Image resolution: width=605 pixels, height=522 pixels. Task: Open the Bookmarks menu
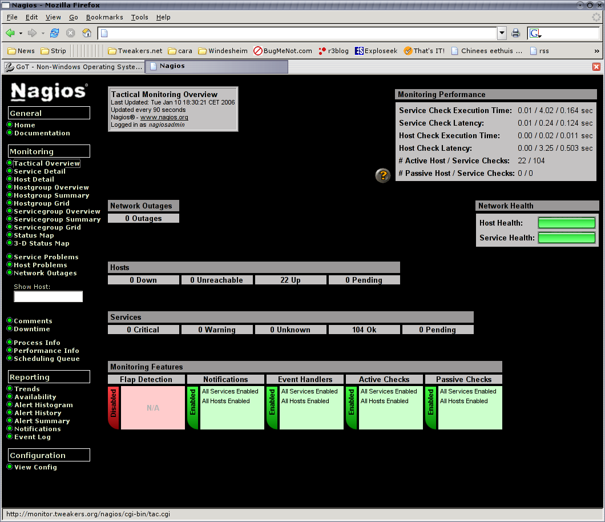[104, 17]
